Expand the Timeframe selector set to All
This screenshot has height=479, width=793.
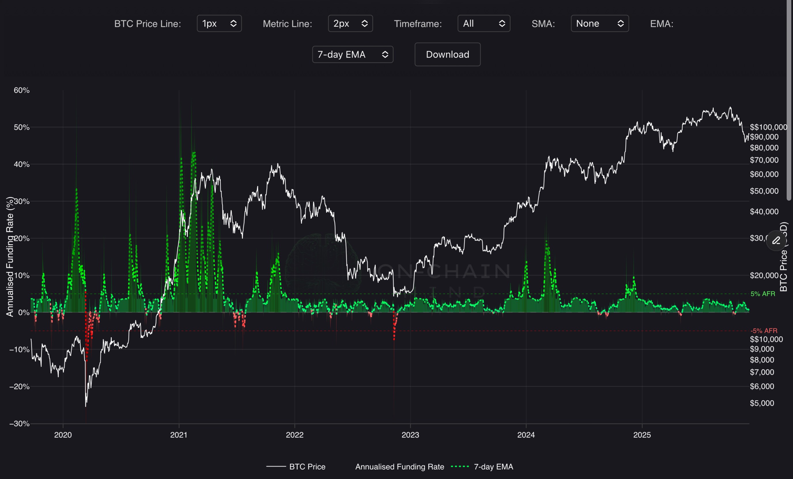pos(484,24)
